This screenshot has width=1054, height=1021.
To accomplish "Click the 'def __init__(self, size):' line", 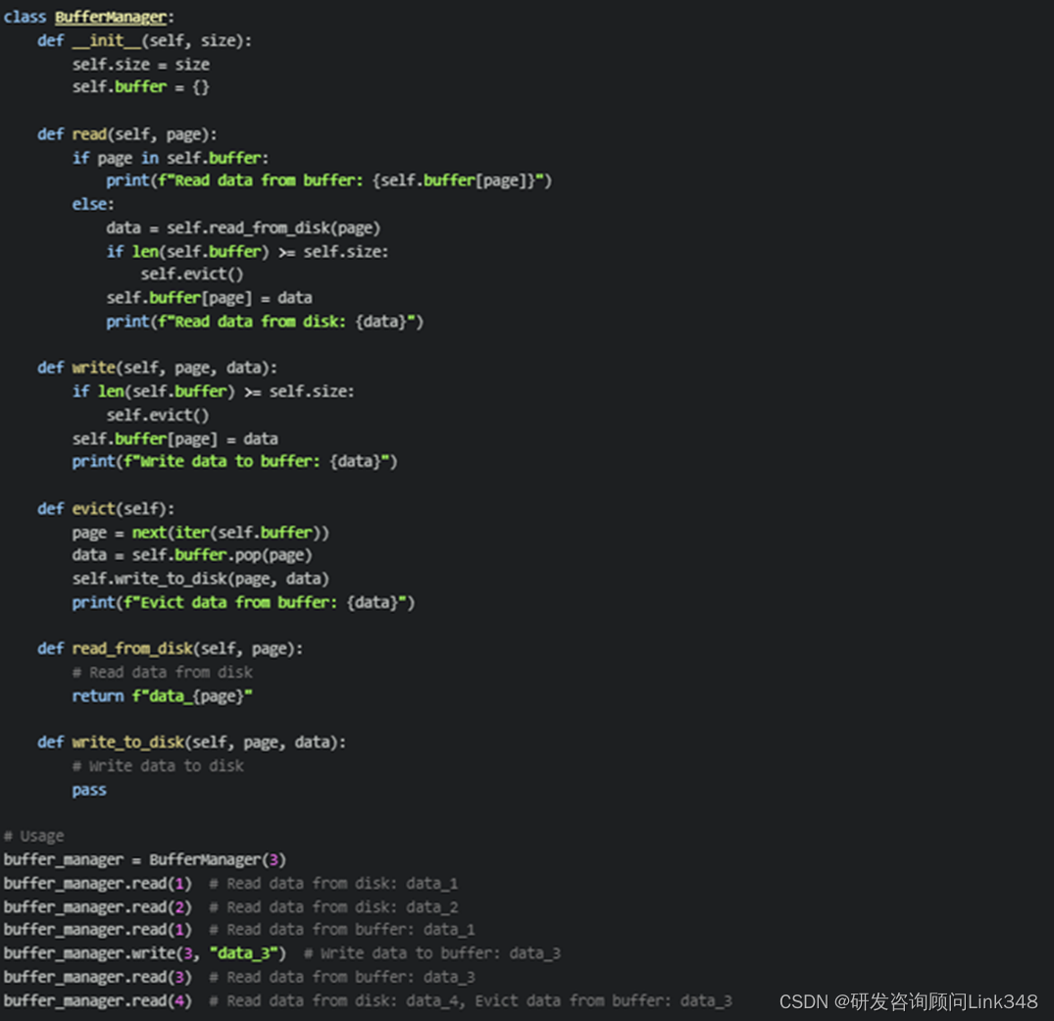I will (x=144, y=40).
